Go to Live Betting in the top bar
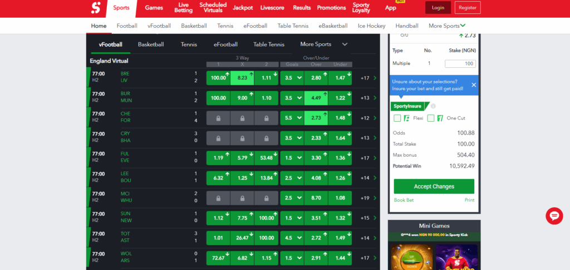 pyautogui.click(x=184, y=8)
